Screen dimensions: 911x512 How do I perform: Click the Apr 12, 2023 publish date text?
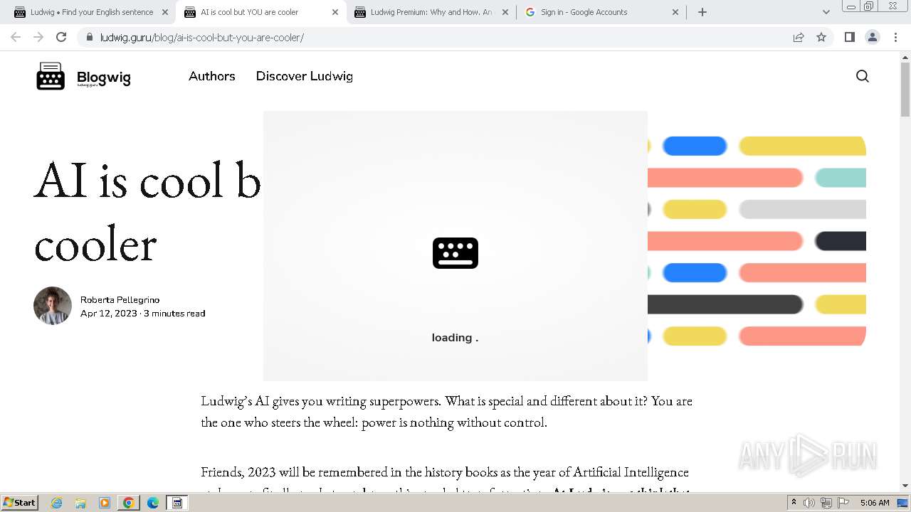pyautogui.click(x=109, y=313)
